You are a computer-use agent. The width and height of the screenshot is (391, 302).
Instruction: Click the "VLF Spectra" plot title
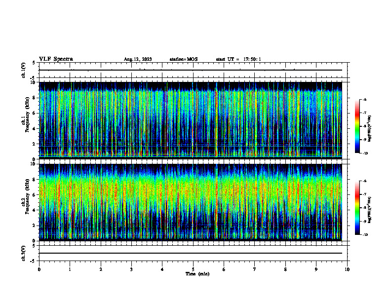(x=56, y=59)
